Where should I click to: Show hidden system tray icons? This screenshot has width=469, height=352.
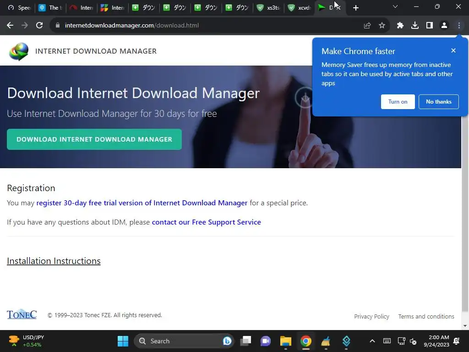click(372, 341)
